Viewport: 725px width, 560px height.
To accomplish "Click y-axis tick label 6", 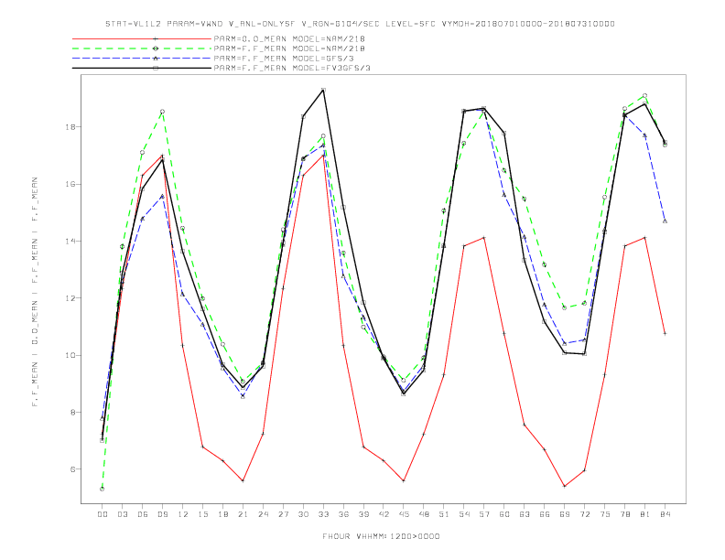I will [72, 469].
